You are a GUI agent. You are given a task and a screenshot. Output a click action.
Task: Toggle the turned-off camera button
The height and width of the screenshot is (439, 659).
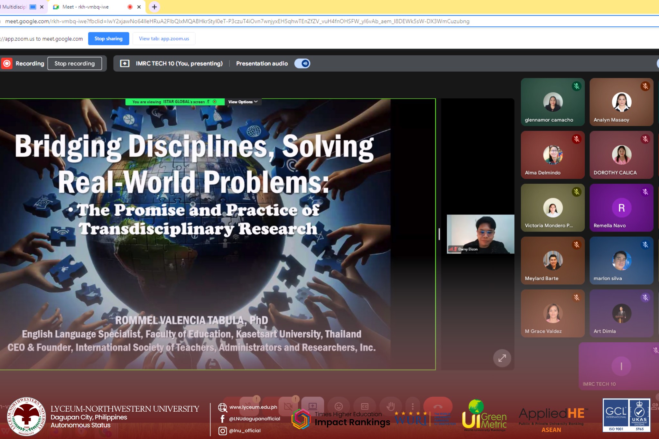288,407
